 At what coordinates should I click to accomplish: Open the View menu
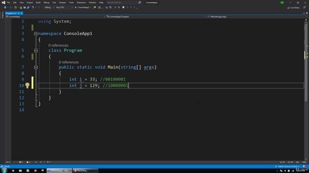click(21, 2)
